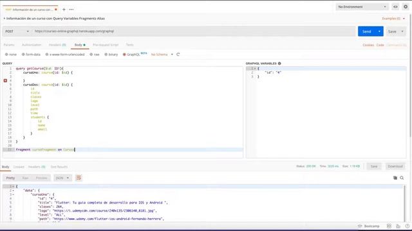
Task: Open the JSON response format dropdown
Action: [x=62, y=178]
